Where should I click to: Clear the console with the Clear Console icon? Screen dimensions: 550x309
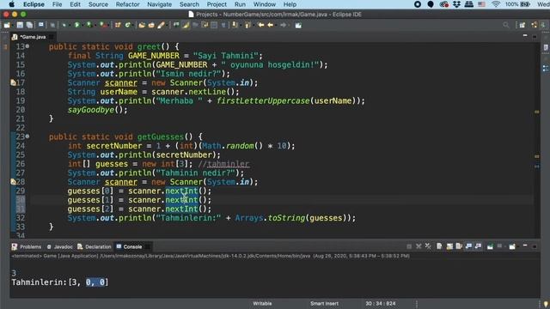click(439, 246)
